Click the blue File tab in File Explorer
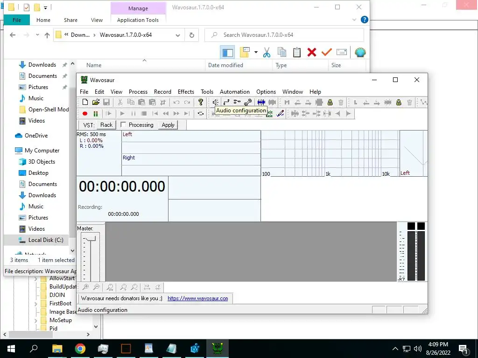 pyautogui.click(x=17, y=20)
